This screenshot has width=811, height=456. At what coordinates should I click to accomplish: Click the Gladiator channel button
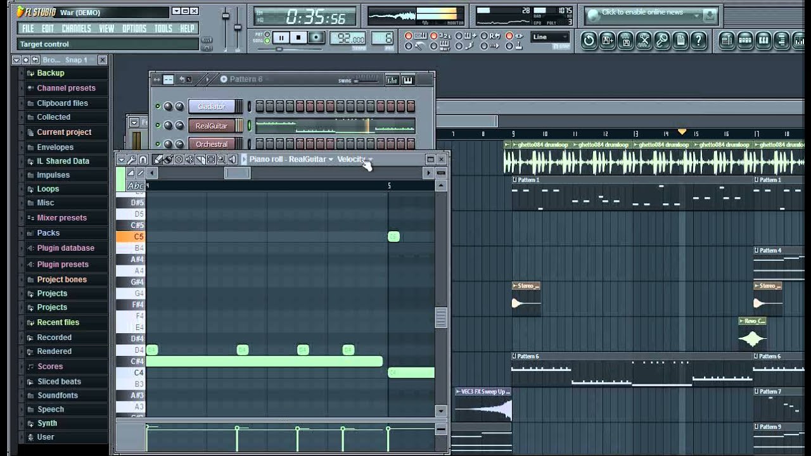click(212, 106)
